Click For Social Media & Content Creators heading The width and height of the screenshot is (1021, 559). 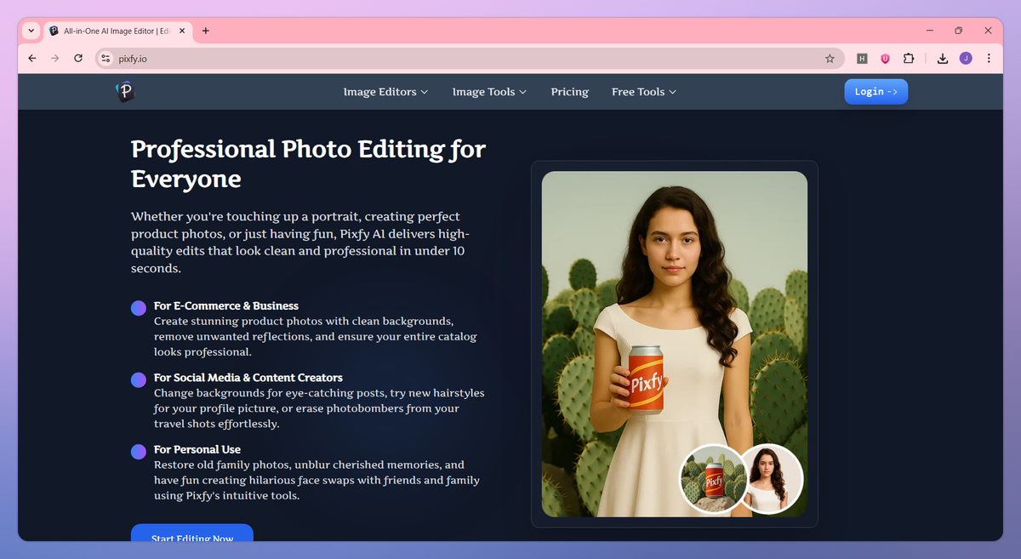(x=248, y=377)
